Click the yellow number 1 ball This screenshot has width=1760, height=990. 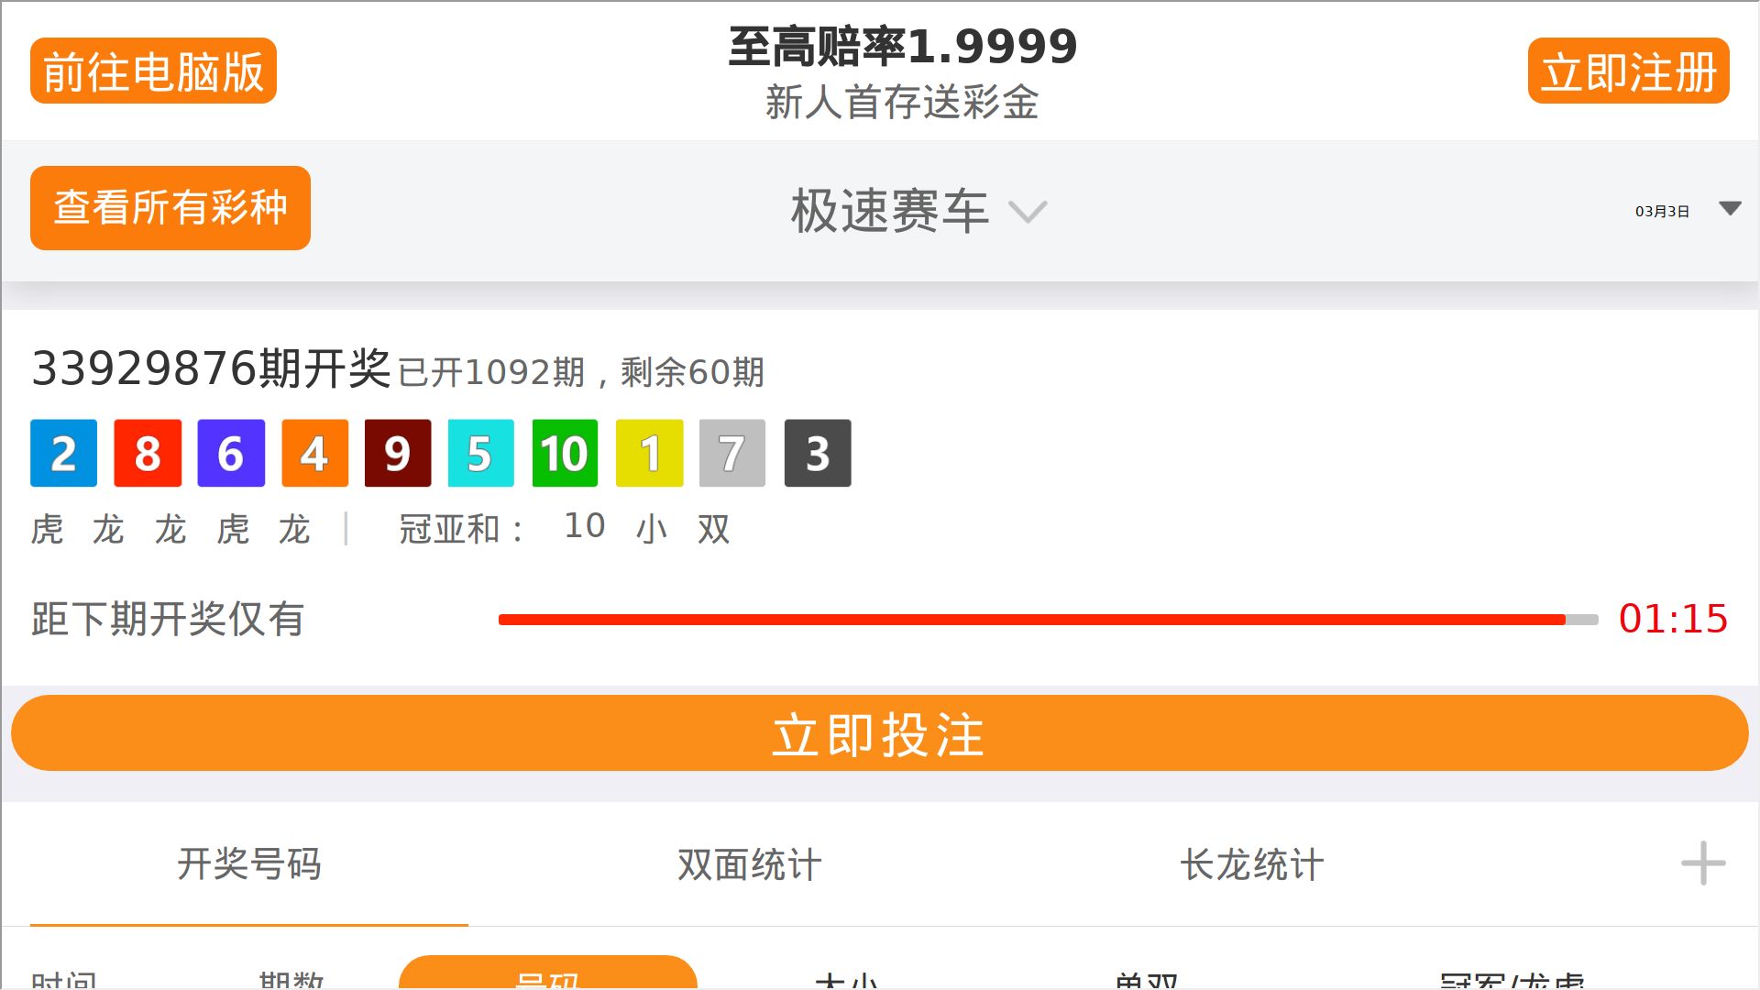650,453
